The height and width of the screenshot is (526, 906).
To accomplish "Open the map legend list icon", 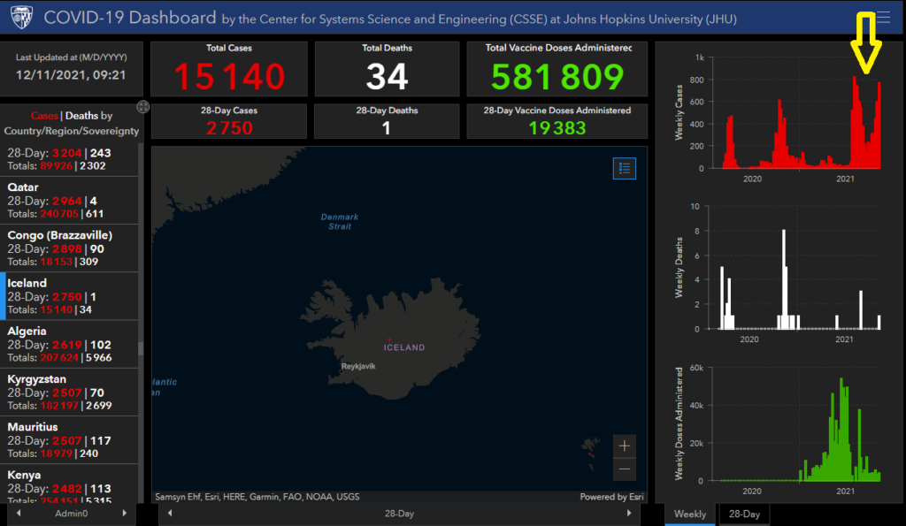I will click(x=624, y=168).
